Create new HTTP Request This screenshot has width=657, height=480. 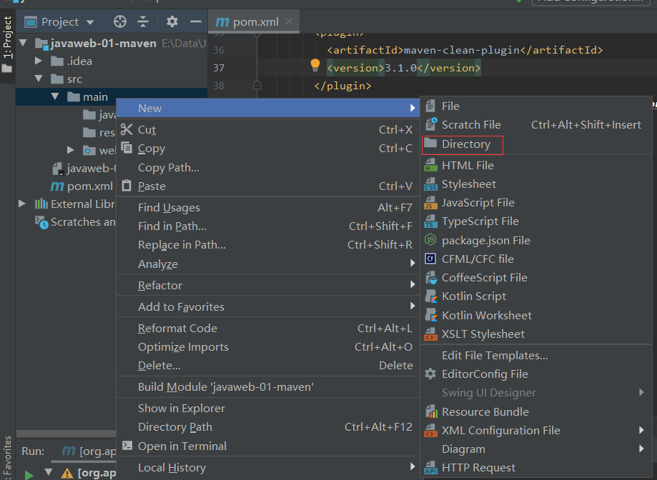coord(536,467)
